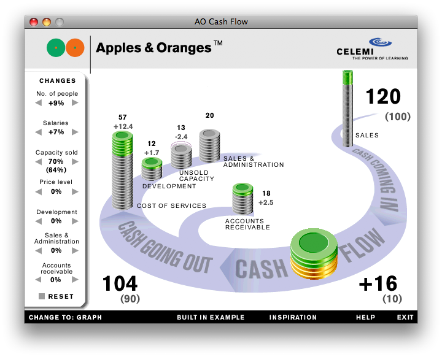Screen dimensions: 442x357
Task: Click the Development coin stack
Action: (x=152, y=169)
